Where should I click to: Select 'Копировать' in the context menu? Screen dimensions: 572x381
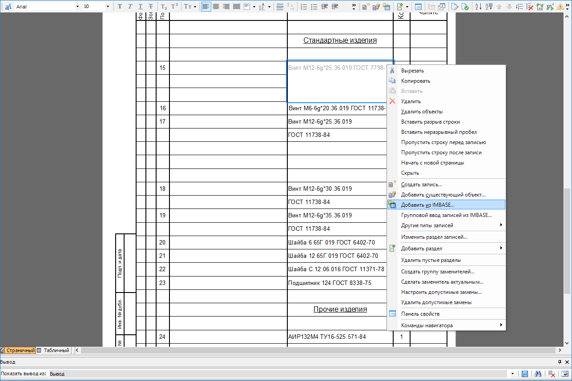[415, 81]
